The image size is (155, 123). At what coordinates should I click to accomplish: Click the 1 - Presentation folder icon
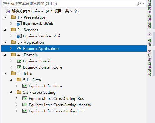click(13, 17)
